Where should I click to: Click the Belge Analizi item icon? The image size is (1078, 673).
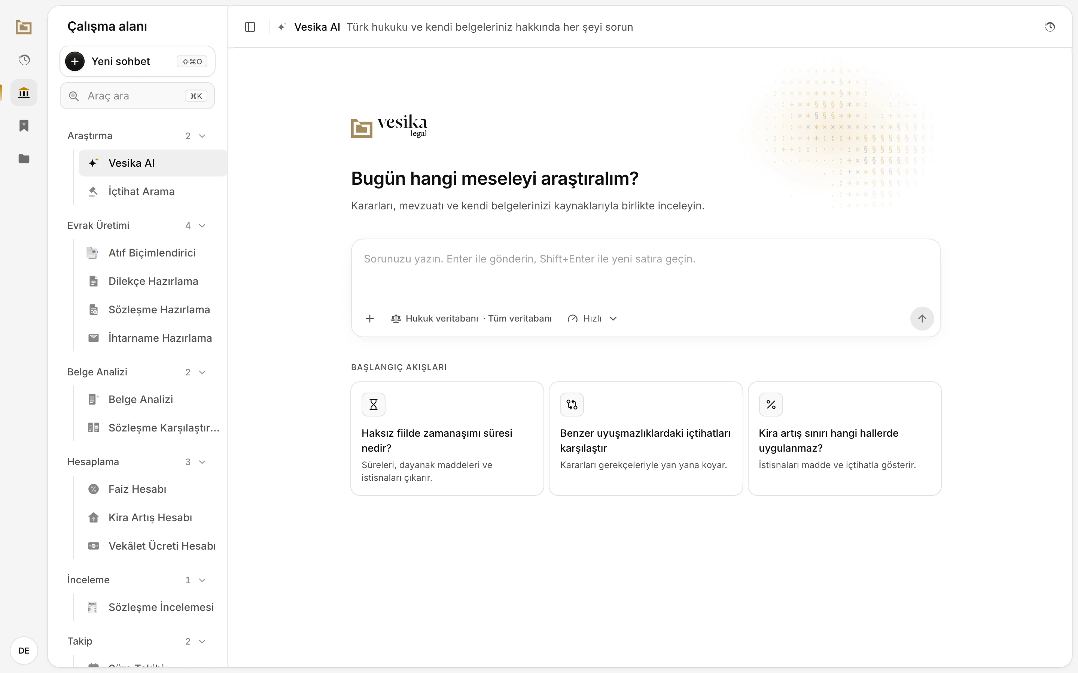point(94,399)
